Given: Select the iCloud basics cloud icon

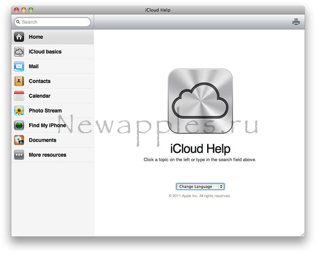Looking at the screenshot, I should (19, 52).
